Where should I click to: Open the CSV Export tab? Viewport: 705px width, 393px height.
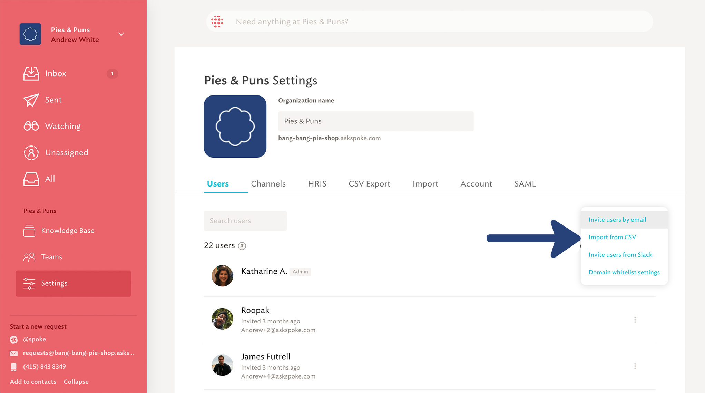pos(369,184)
